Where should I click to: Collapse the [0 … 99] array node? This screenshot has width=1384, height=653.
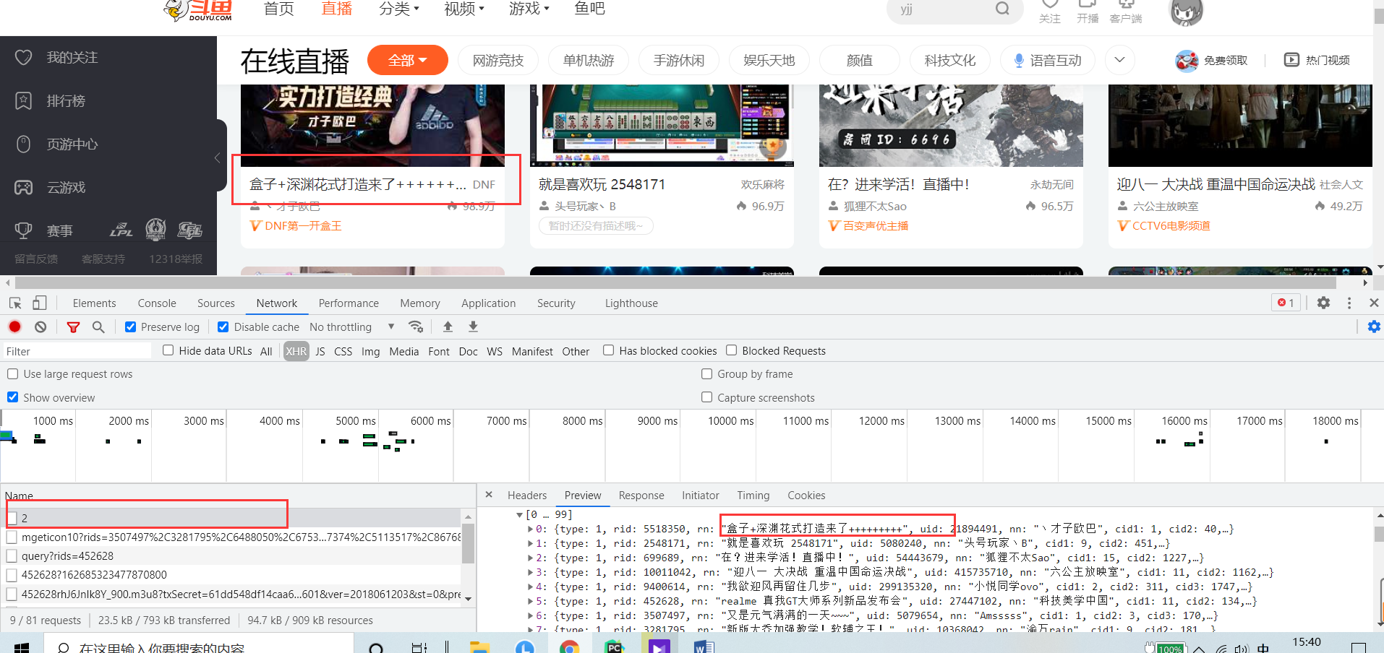[519, 514]
